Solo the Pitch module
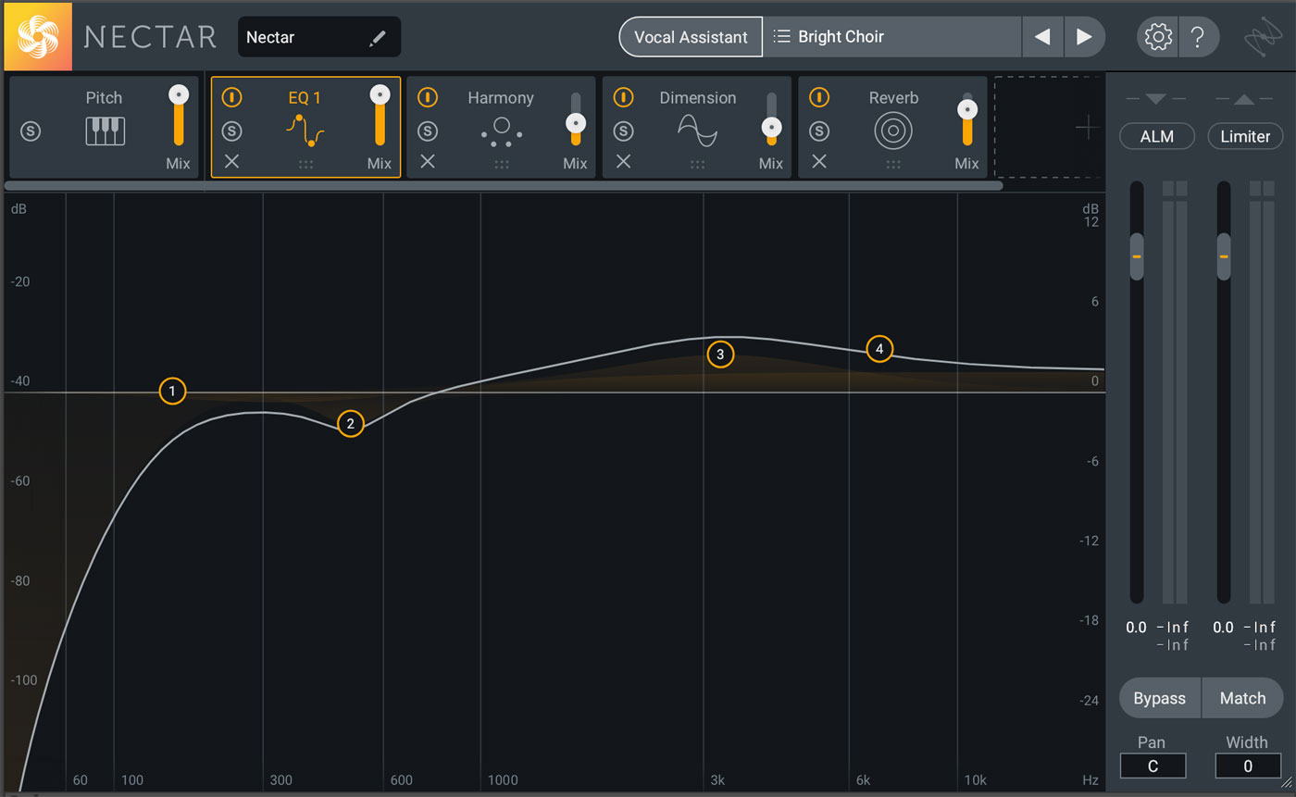The height and width of the screenshot is (797, 1296). pos(31,131)
